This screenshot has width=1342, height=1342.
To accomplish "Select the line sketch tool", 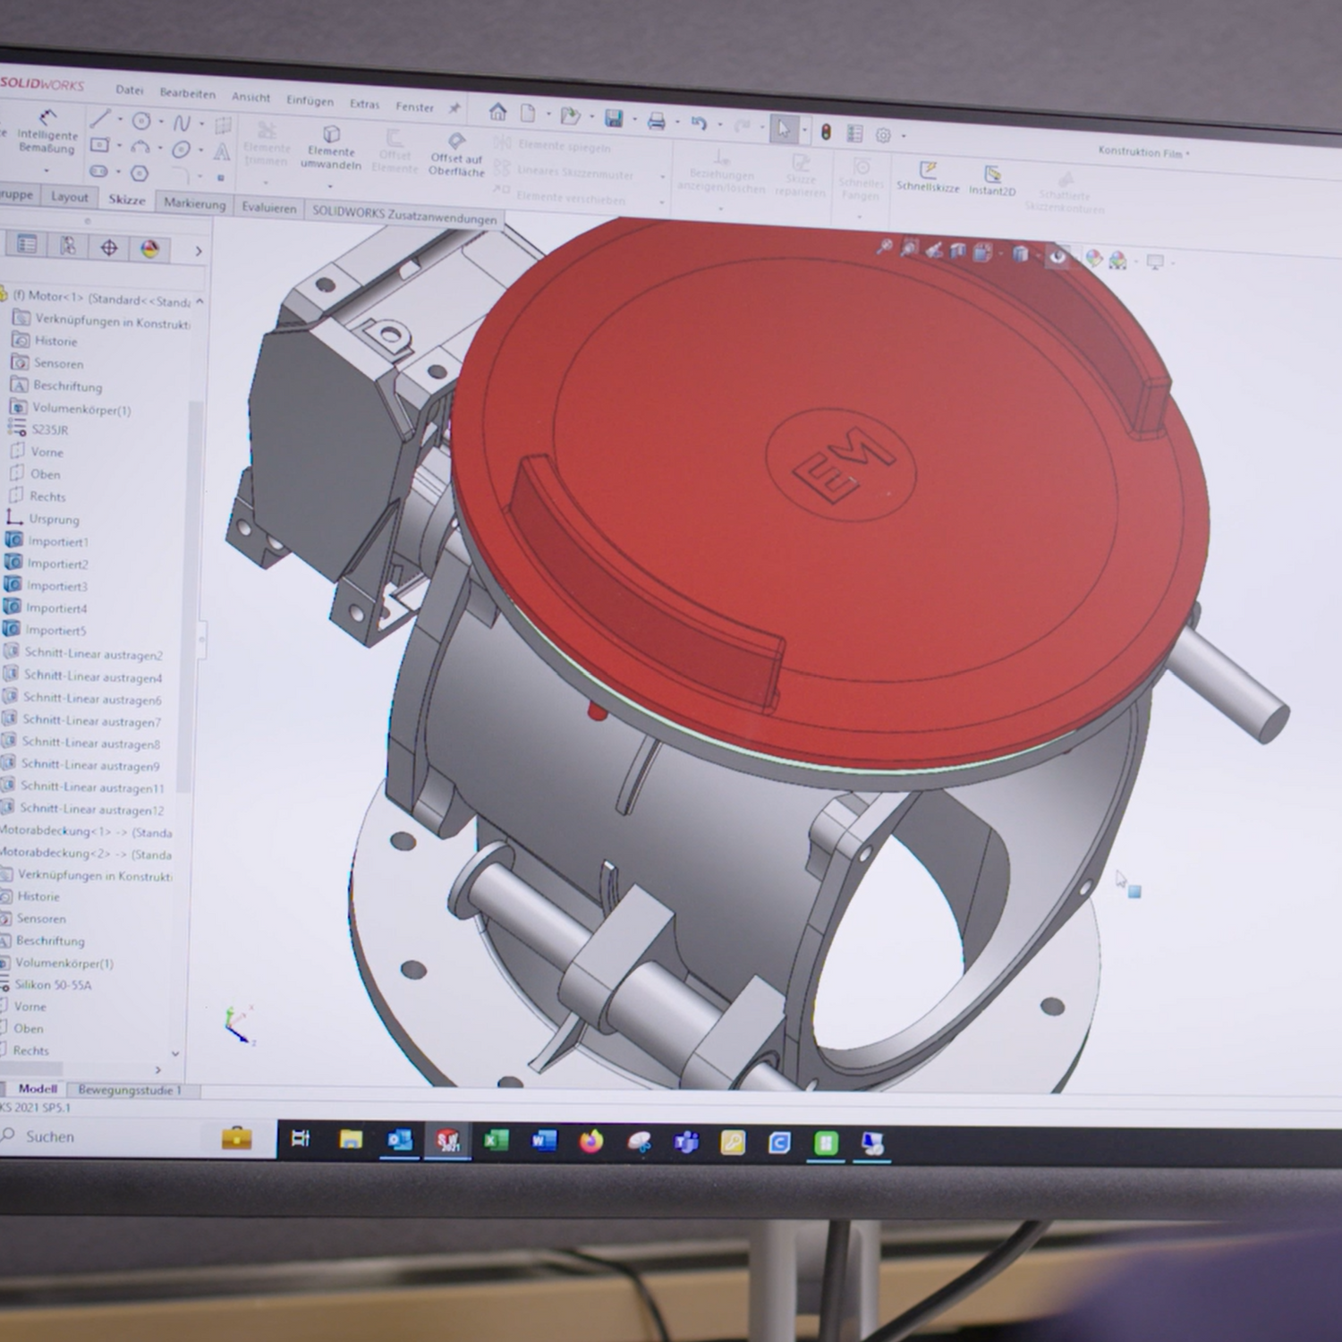I will 100,118.
